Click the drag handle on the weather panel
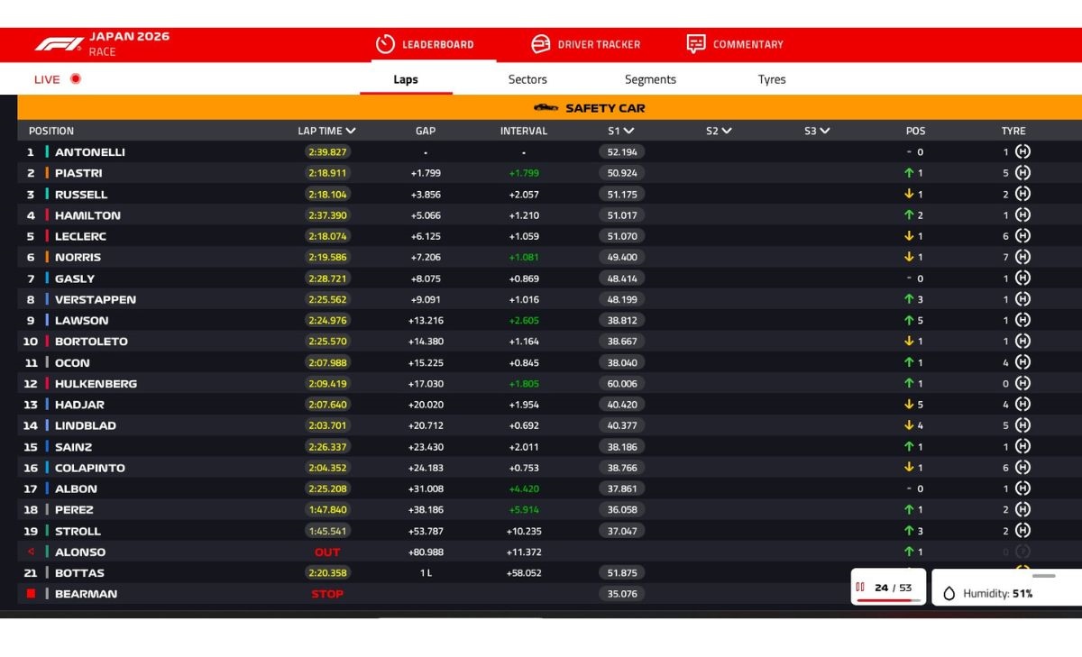1082x657 pixels. click(1043, 575)
